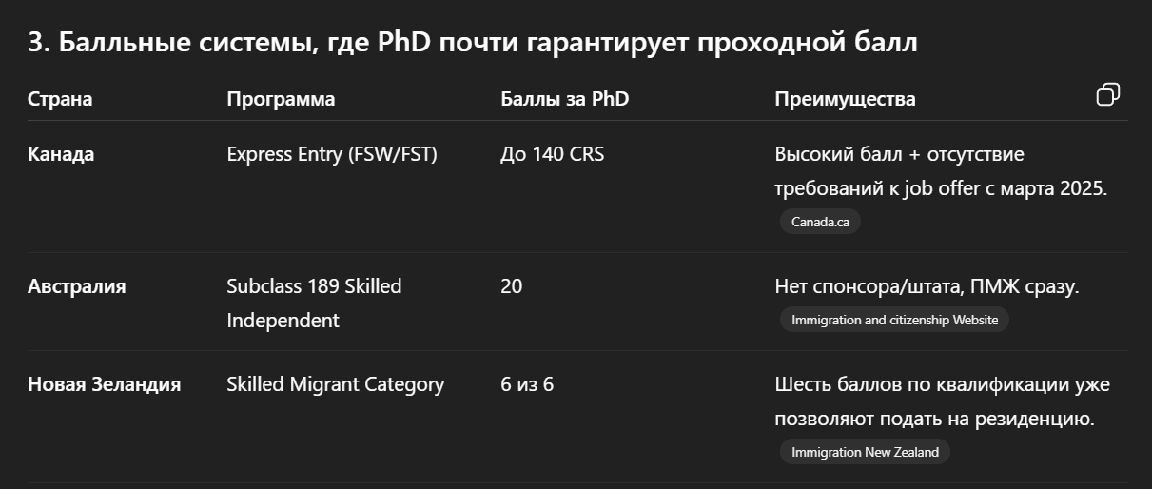Viewport: 1152px width, 489px height.
Task: Open Immigration and citizenship Website source link
Action: click(x=894, y=320)
